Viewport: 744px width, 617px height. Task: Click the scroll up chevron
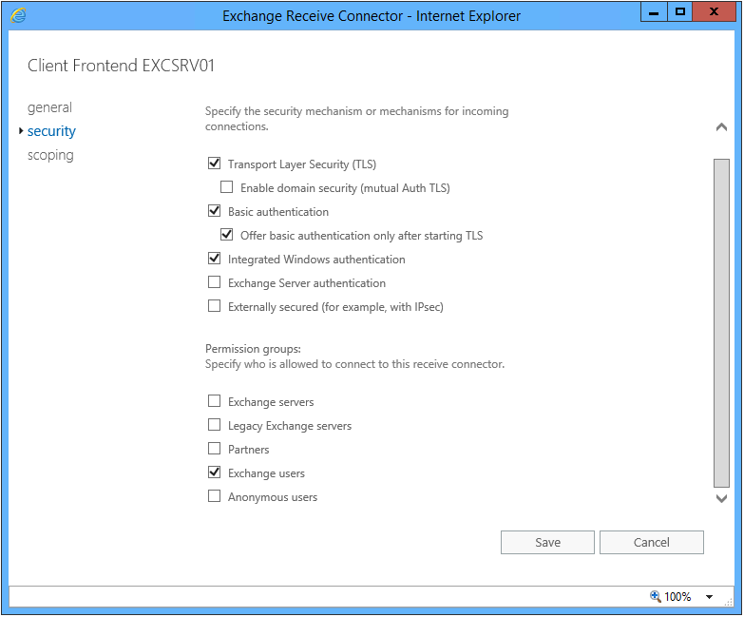721,127
